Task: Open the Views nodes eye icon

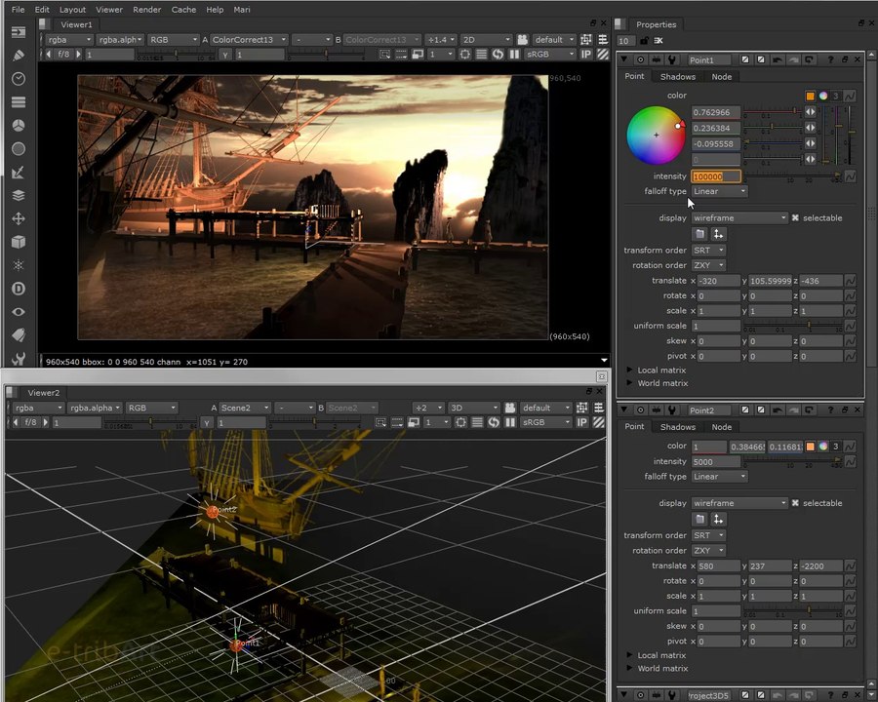Action: 19,312
